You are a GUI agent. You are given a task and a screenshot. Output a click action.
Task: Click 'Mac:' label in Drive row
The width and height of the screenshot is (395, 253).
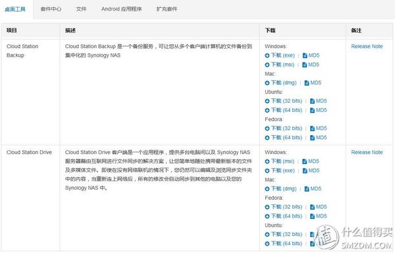[x=270, y=180]
